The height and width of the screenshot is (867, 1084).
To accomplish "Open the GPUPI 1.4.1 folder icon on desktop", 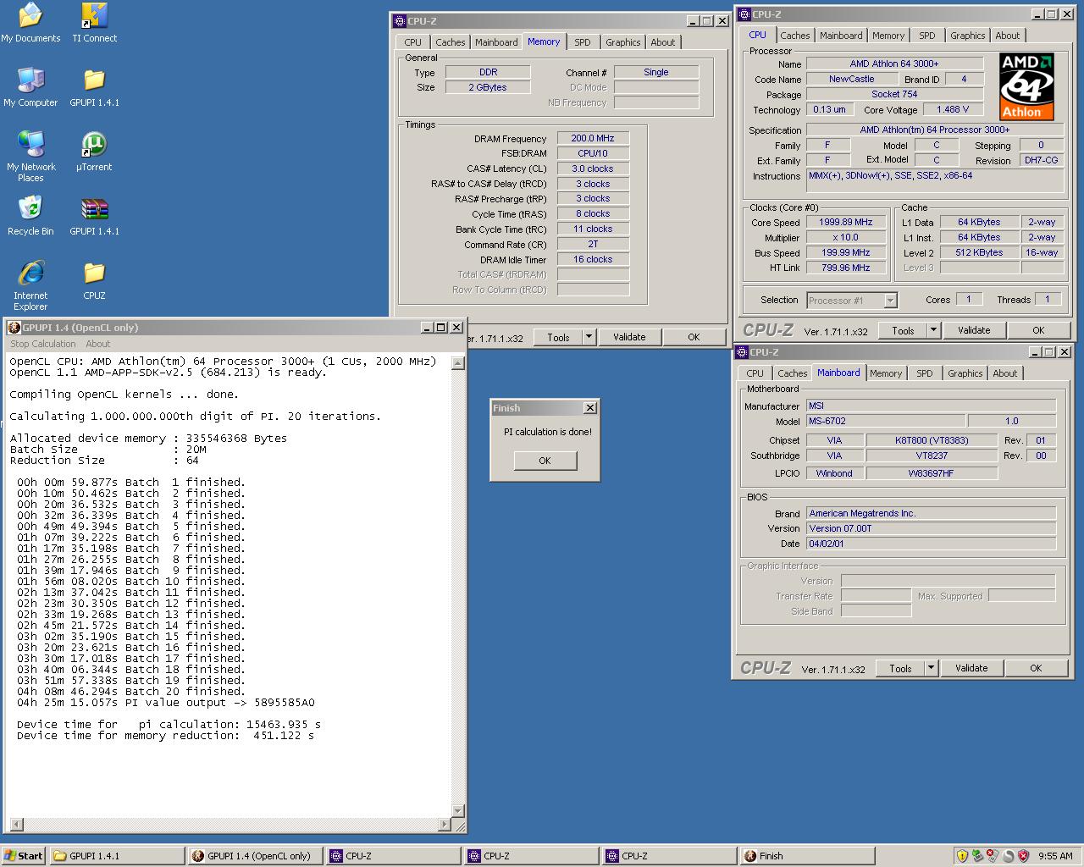I will click(94, 87).
